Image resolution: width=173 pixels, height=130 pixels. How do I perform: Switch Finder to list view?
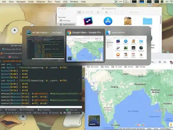(x=83, y=12)
